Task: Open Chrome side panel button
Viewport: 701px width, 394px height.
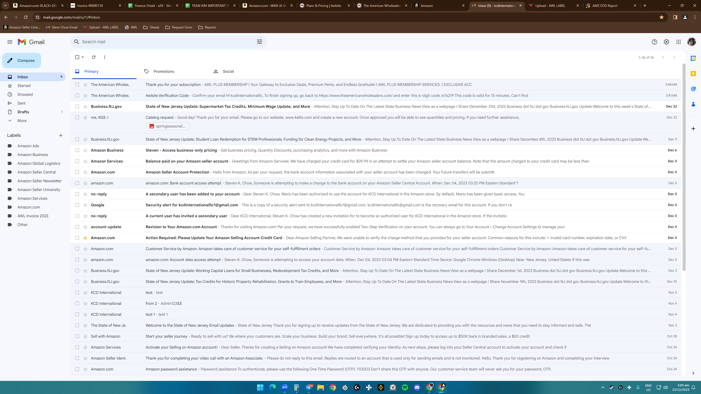Action: point(675,17)
